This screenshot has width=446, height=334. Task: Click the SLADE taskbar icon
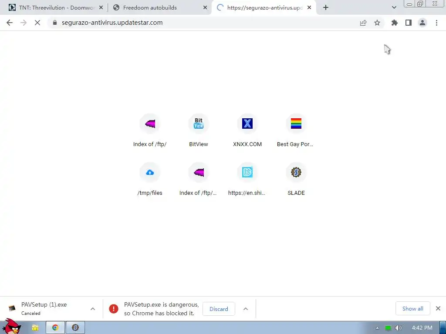[x=75, y=328]
